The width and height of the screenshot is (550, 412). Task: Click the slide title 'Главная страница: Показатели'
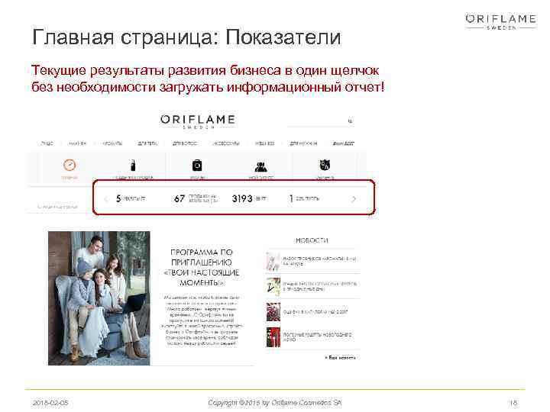tap(186, 37)
